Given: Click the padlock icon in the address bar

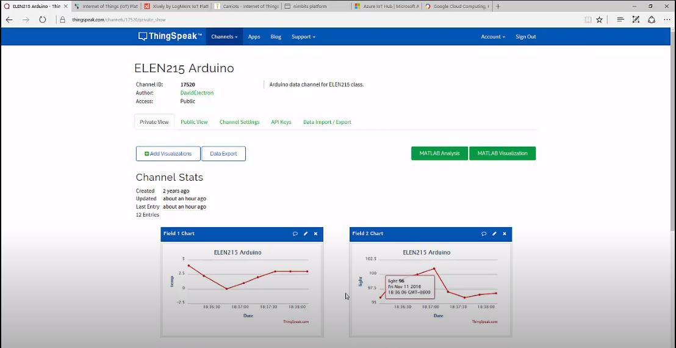Looking at the screenshot, I should click(62, 20).
